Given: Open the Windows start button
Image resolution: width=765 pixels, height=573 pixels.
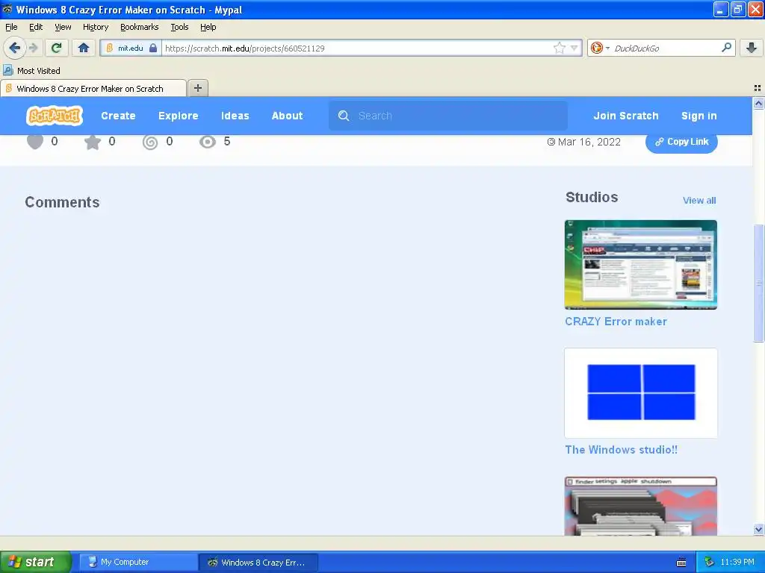Looking at the screenshot, I should [x=36, y=562].
